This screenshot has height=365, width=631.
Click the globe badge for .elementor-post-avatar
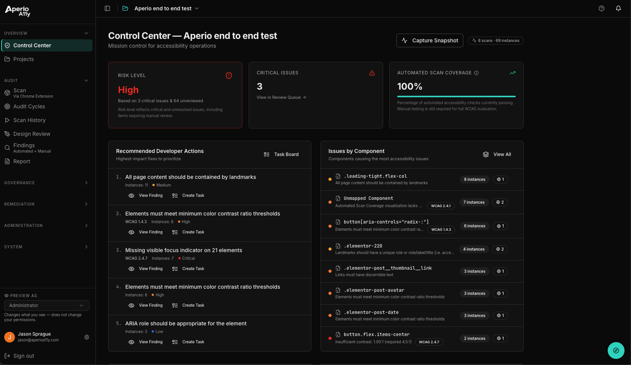[x=500, y=293]
